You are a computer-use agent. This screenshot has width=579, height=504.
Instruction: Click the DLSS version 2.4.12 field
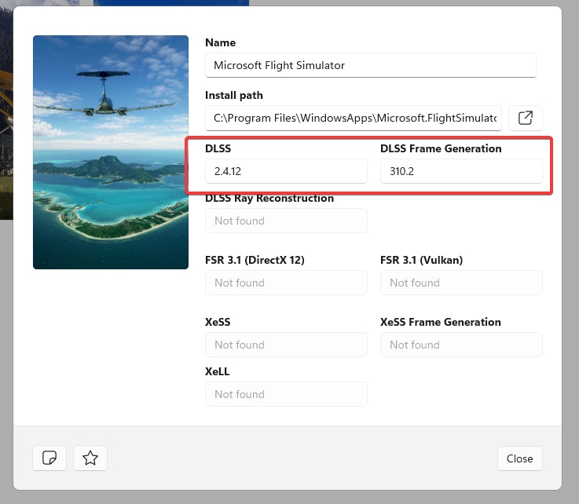286,171
